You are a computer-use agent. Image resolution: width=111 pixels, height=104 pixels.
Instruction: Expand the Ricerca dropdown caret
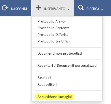[x=102, y=9]
